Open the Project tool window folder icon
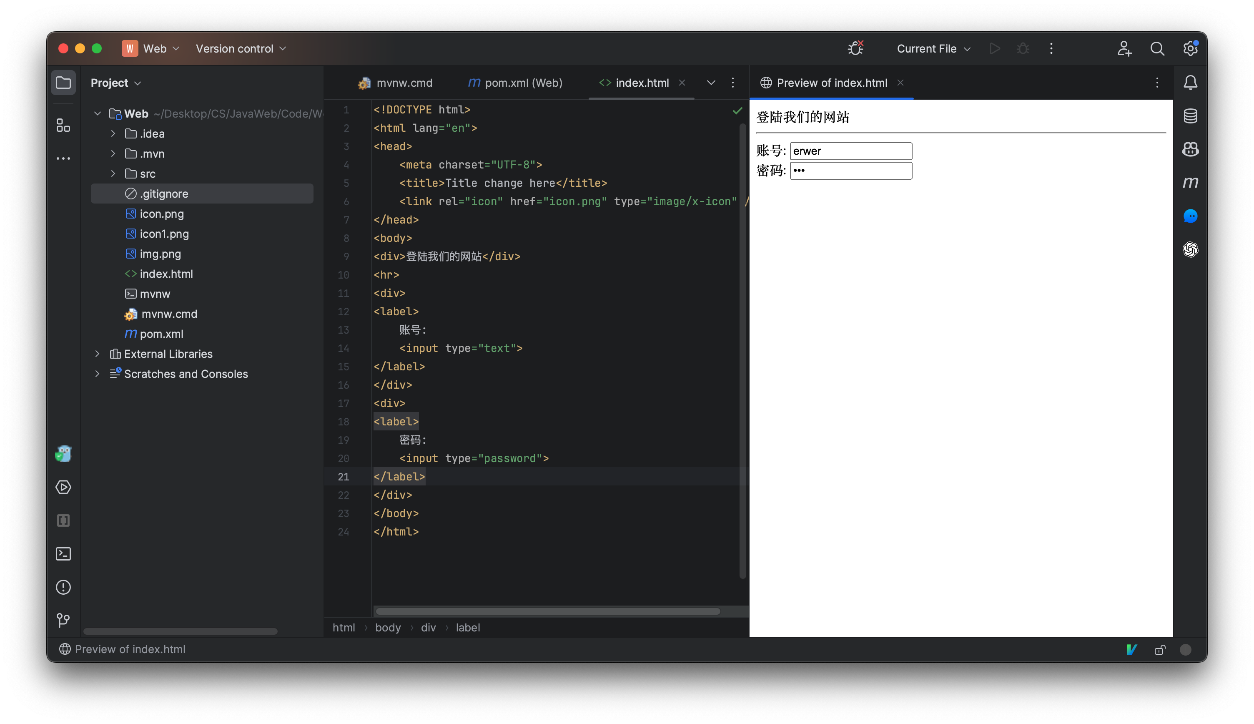This screenshot has height=724, width=1254. 63,83
